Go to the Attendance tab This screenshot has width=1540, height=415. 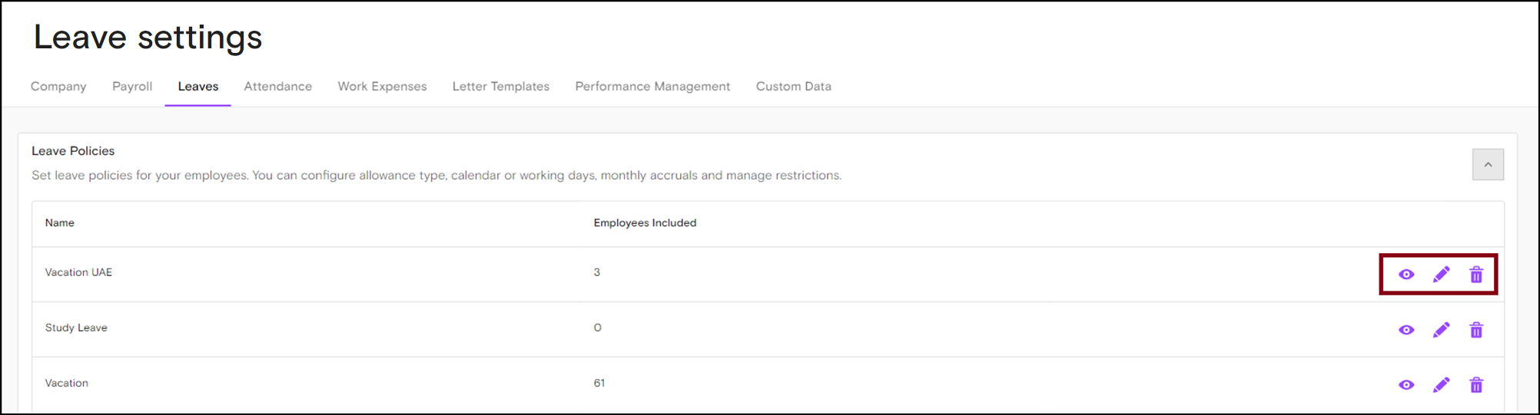277,87
